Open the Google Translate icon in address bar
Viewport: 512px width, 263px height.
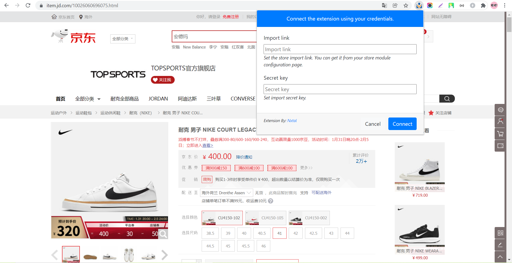coord(384,5)
